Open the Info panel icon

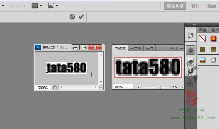point(190,70)
